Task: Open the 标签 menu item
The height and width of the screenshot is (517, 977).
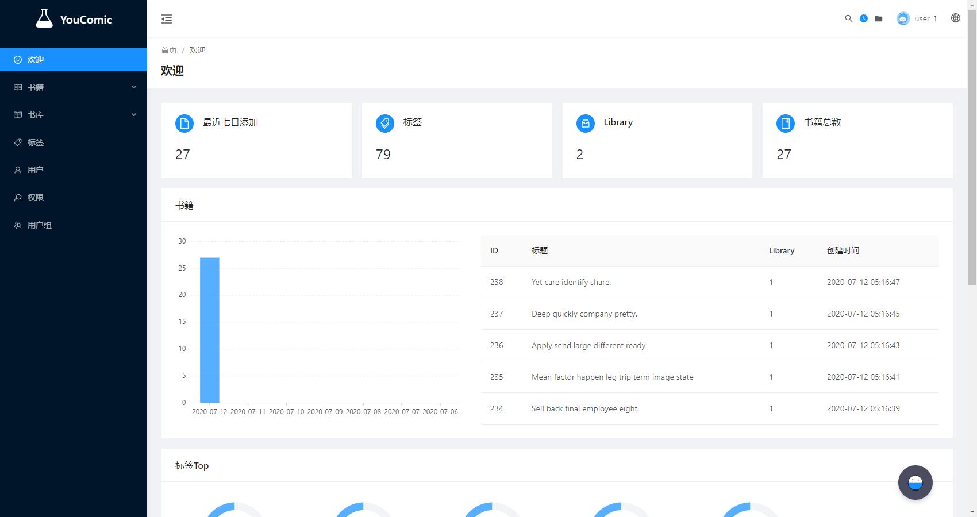Action: pos(74,142)
